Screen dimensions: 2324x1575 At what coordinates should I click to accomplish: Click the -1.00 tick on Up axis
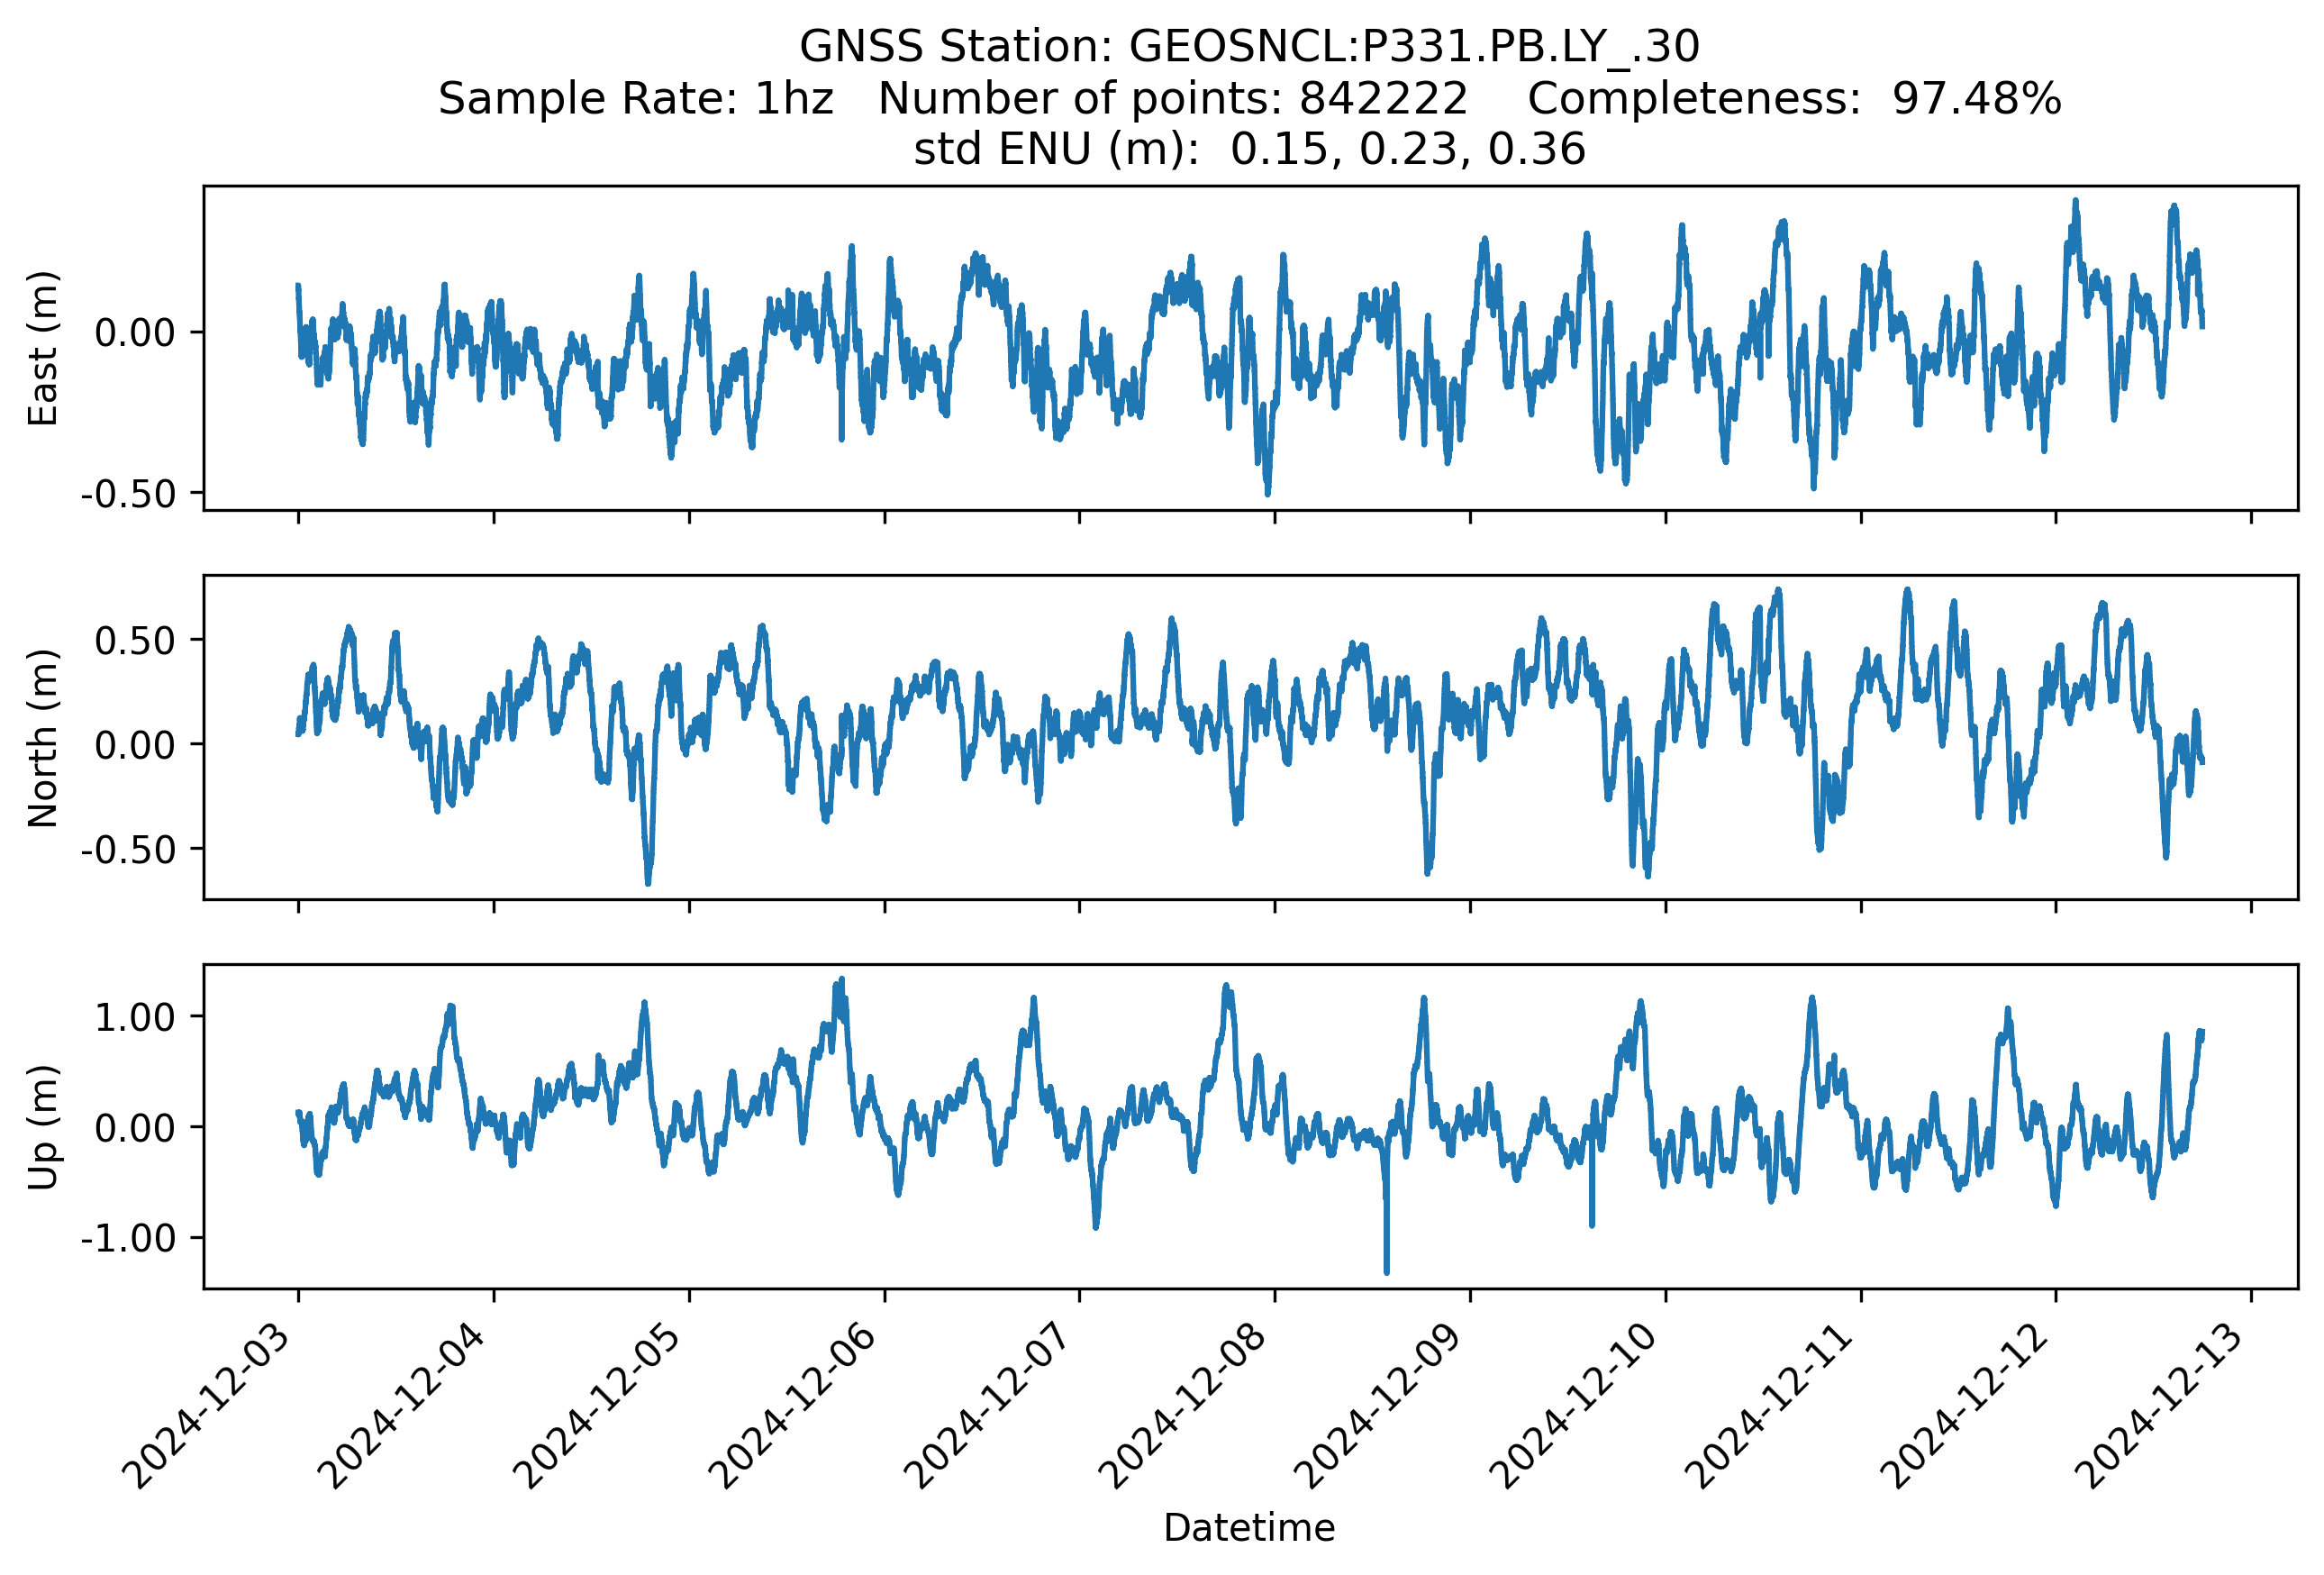coord(129,1238)
